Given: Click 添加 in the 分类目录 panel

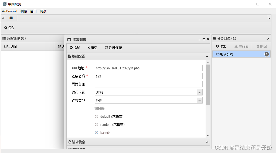Looking at the screenshot, I should point(221,46).
